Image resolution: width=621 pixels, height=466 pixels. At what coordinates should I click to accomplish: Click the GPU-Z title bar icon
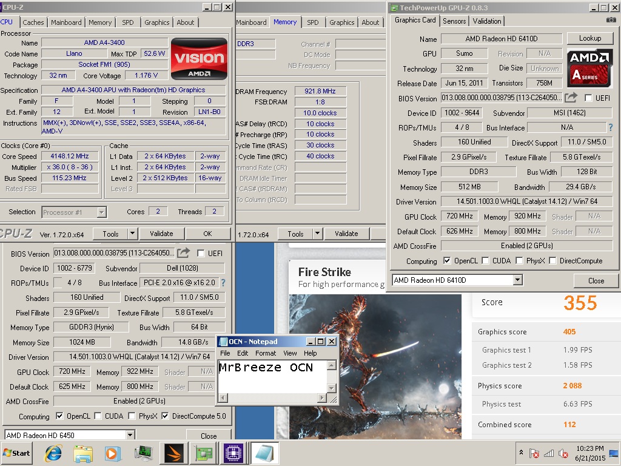pos(394,7)
